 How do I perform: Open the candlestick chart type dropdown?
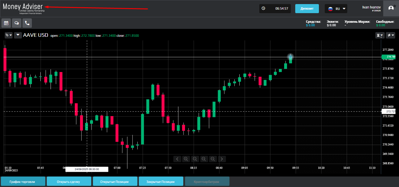pyautogui.click(x=390, y=35)
